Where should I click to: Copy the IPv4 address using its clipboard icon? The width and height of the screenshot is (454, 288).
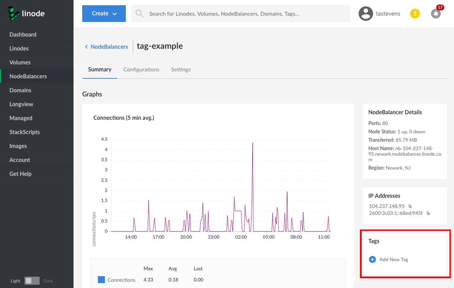point(410,206)
